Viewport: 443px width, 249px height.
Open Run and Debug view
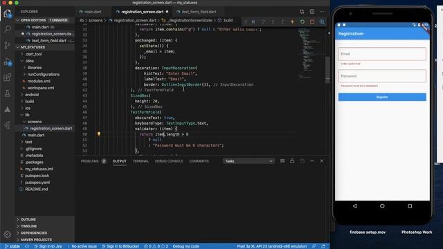click(x=8, y=62)
